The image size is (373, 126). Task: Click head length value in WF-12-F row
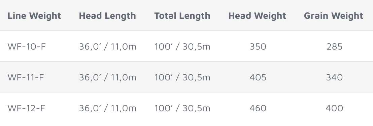[107, 108]
